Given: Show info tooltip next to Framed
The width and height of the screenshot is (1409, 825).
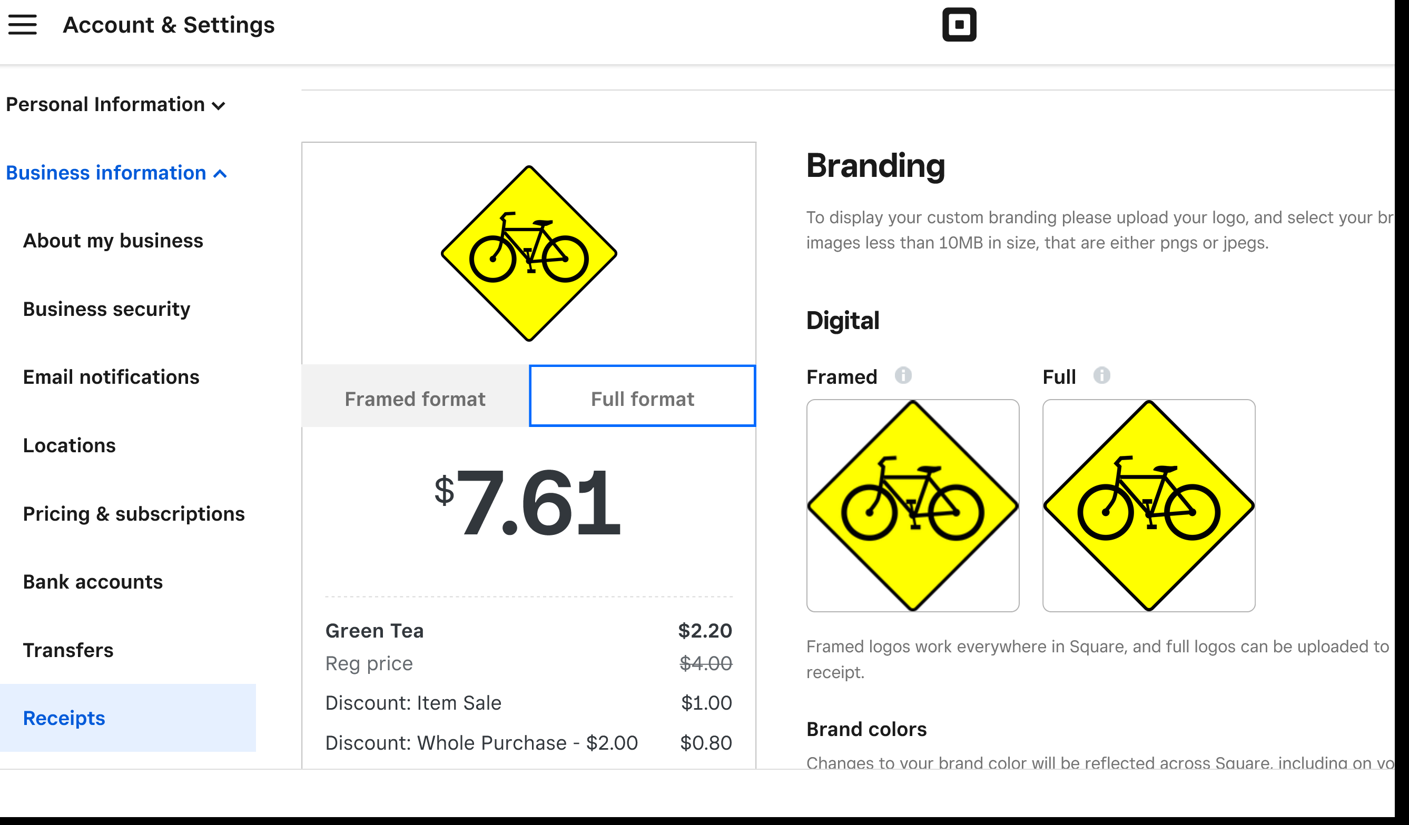Looking at the screenshot, I should point(903,375).
